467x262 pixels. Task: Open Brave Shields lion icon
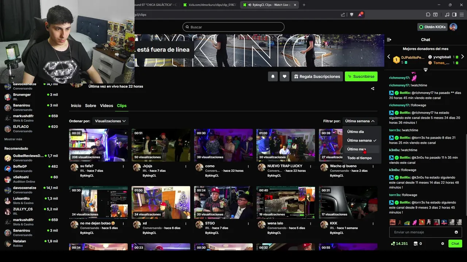point(352,15)
